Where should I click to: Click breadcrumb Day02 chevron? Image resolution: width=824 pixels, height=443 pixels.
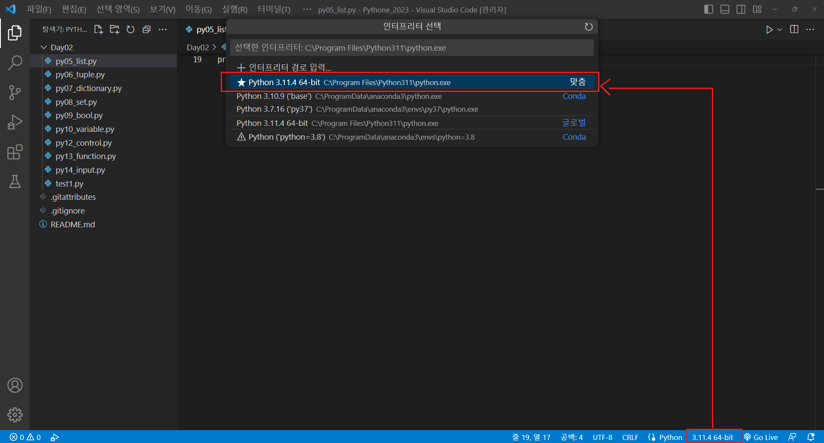214,47
